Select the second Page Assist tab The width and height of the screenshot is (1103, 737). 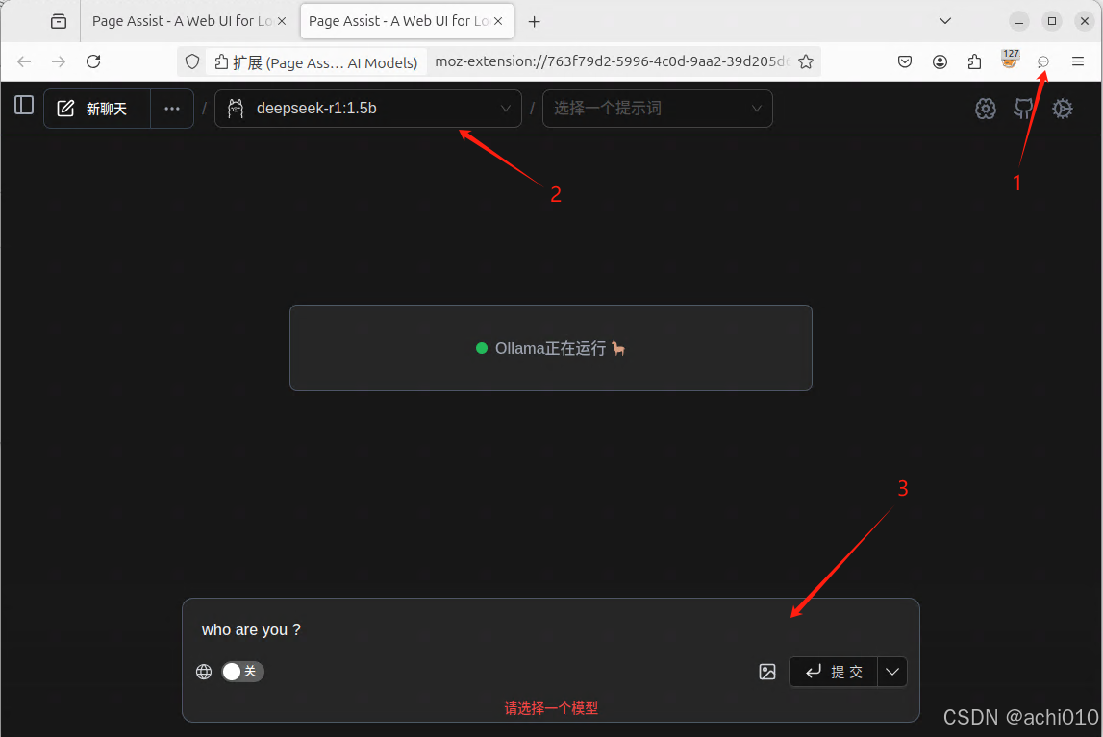click(398, 21)
